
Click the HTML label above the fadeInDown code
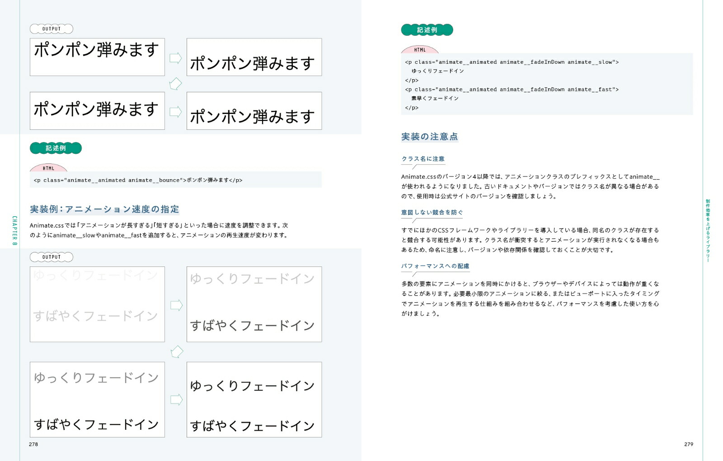tap(421, 49)
